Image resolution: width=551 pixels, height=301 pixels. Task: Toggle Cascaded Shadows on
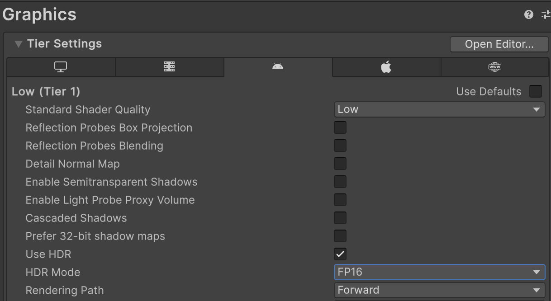coord(340,218)
